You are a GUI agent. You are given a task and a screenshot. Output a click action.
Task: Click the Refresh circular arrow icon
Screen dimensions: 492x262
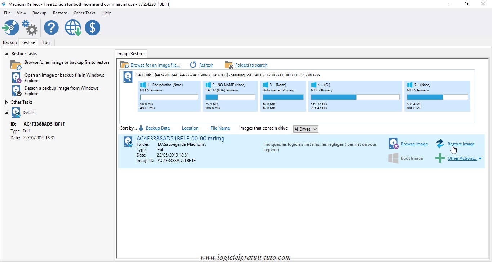click(x=193, y=65)
